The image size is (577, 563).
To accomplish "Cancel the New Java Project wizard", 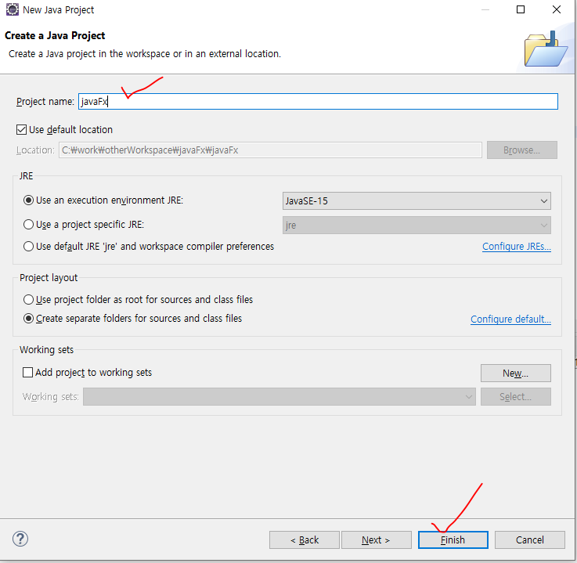I will click(x=529, y=540).
